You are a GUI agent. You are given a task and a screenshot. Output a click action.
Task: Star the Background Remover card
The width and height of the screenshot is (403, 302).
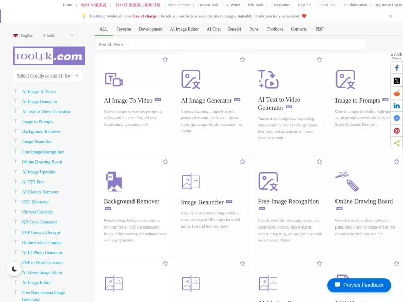[165, 162]
